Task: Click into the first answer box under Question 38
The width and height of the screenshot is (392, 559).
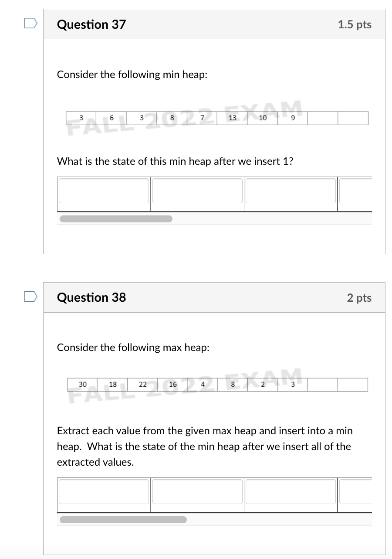Action: pos(104,491)
